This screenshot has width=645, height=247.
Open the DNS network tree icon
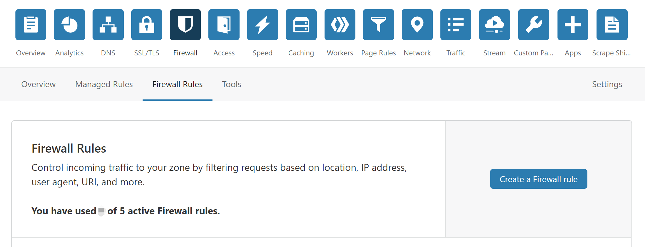(108, 25)
